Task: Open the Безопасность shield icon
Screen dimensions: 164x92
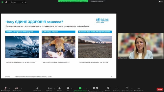Action: 37,88
